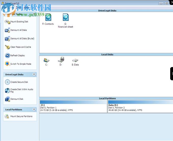The image size is (173, 141).
Task: Click the DriveCrypt 5.0 title bar icon
Action: click(3, 3)
